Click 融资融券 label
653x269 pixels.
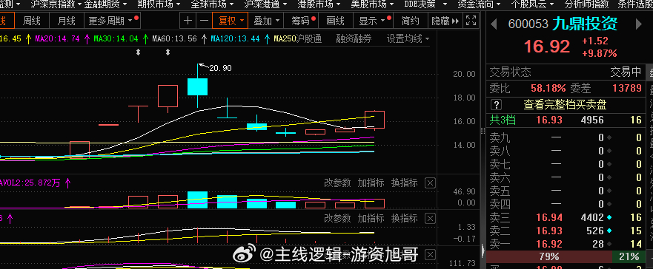[354, 39]
